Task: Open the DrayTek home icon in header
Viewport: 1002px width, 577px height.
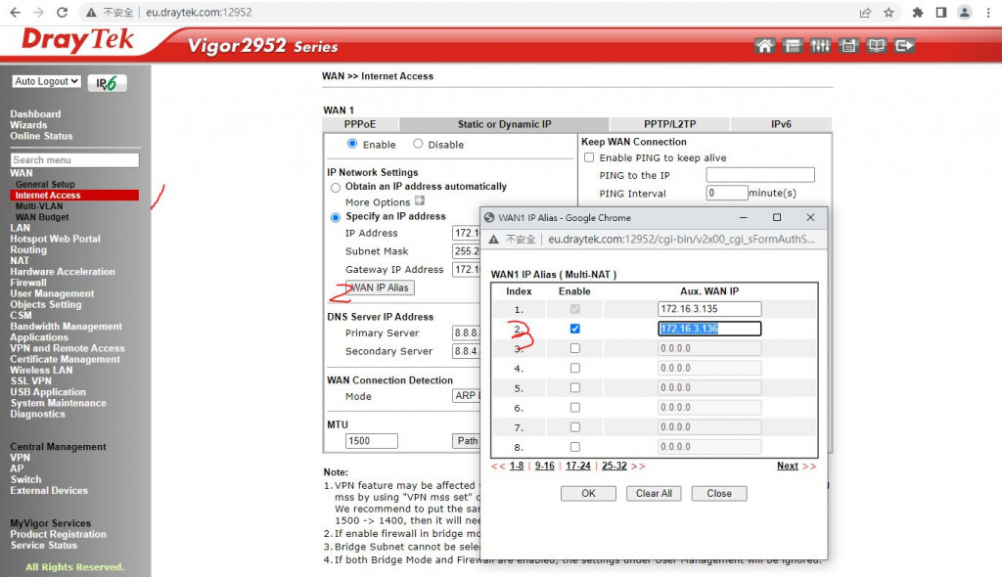Action: tap(764, 45)
